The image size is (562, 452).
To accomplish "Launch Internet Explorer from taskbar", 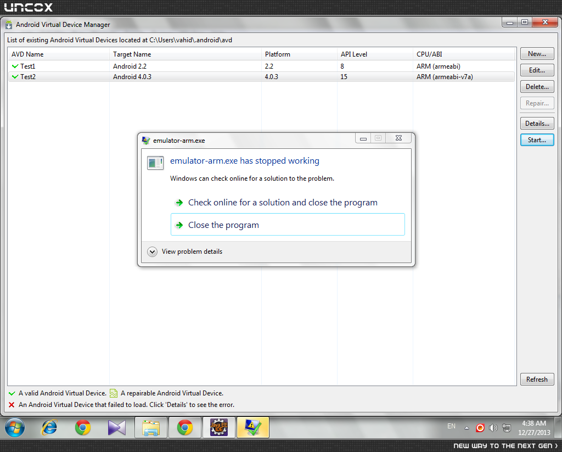I will (x=49, y=427).
